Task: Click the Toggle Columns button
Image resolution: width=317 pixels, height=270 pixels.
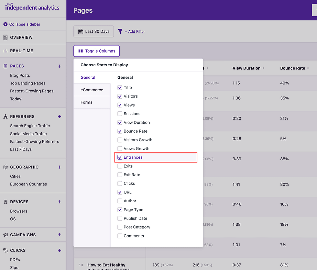Action: point(96,51)
